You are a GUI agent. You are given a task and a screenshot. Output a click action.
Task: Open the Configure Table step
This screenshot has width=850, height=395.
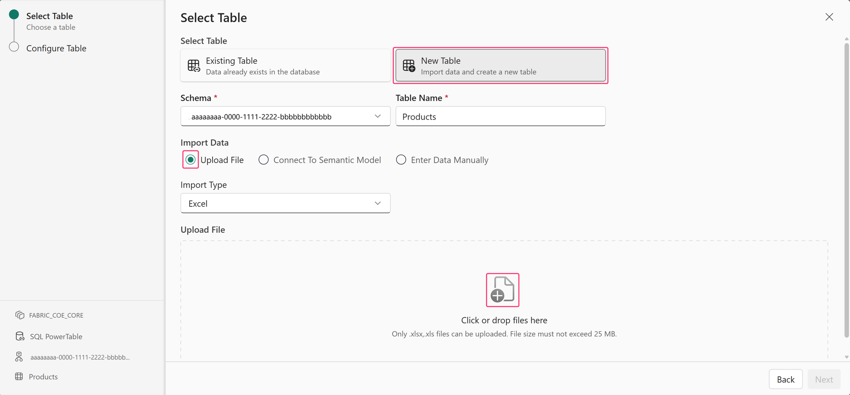(x=56, y=48)
